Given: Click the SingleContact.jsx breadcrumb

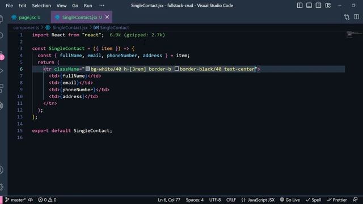Looking at the screenshot, I should [70, 28].
